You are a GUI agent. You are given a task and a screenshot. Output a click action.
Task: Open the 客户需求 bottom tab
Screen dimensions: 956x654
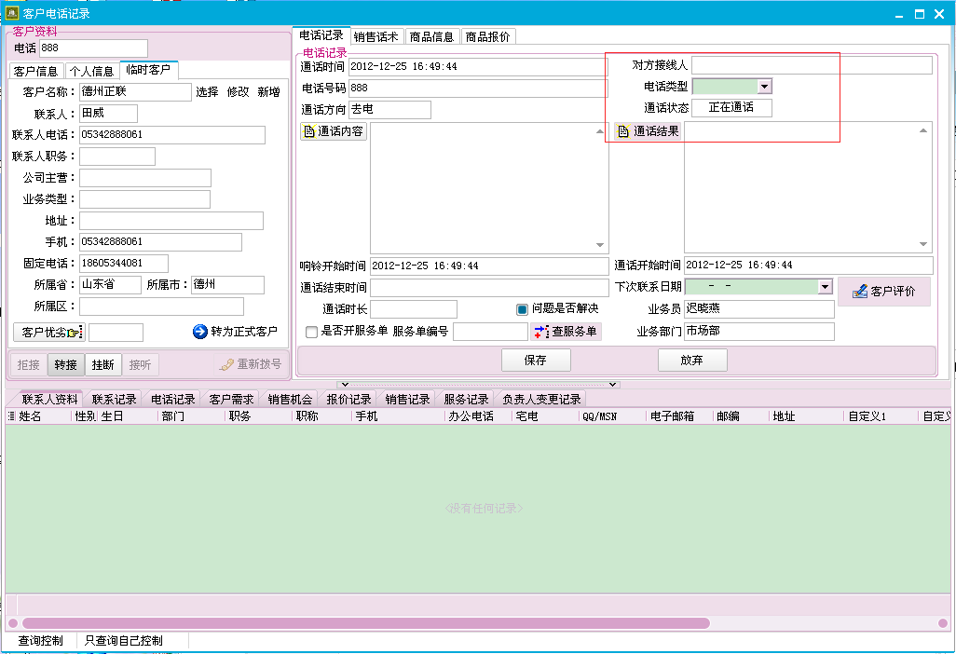click(x=231, y=400)
